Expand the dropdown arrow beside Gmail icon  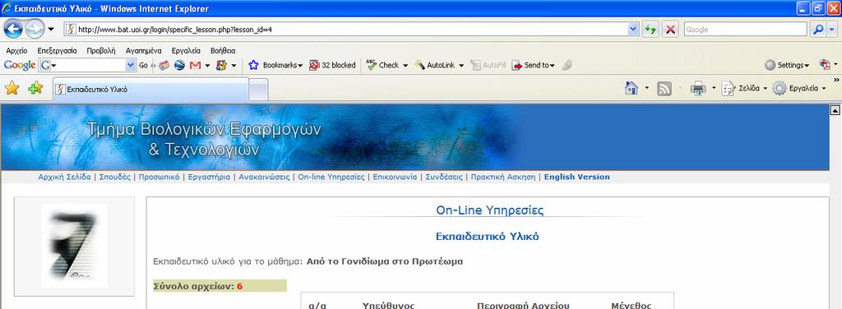point(207,66)
